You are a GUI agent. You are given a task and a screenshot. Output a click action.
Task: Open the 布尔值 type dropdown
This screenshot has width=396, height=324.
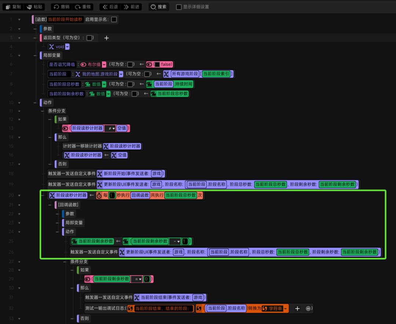104,65
